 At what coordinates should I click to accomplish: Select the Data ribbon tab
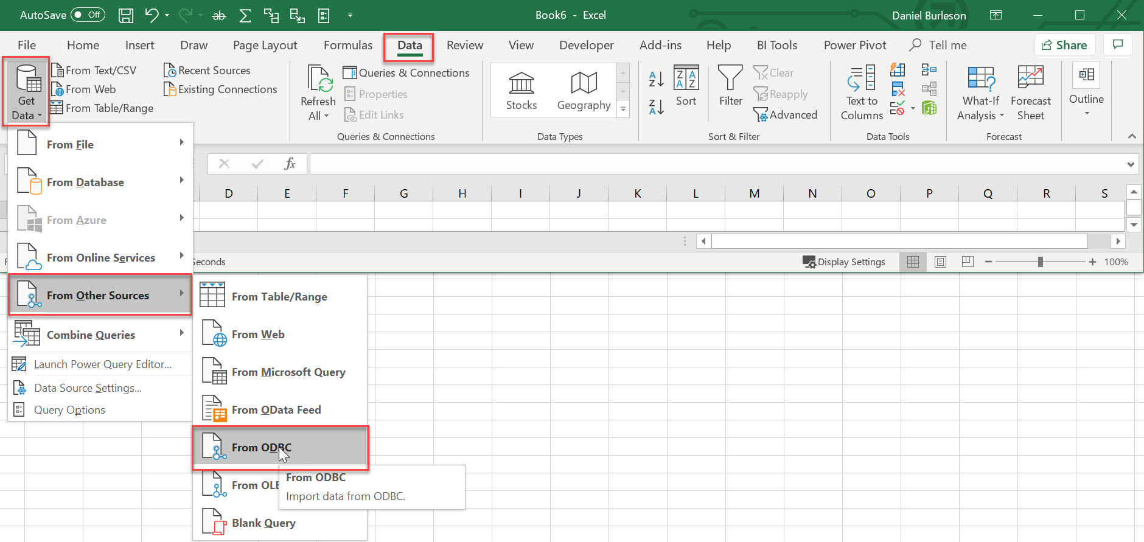(x=410, y=46)
